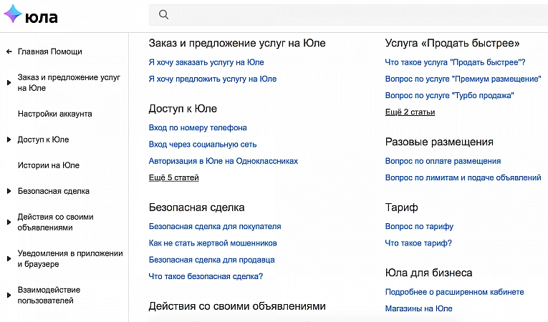Viewport: 548px width, 322px height.
Task: Expand Взаимодействие пользователей sidebar section
Action: pos(9,291)
